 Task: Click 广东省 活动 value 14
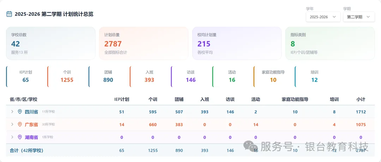coord(256,125)
